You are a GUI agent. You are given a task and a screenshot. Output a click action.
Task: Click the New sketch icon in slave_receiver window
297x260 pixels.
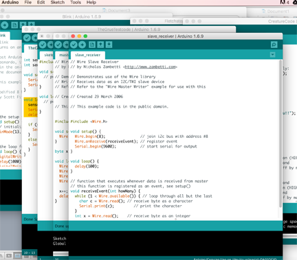click(92, 45)
